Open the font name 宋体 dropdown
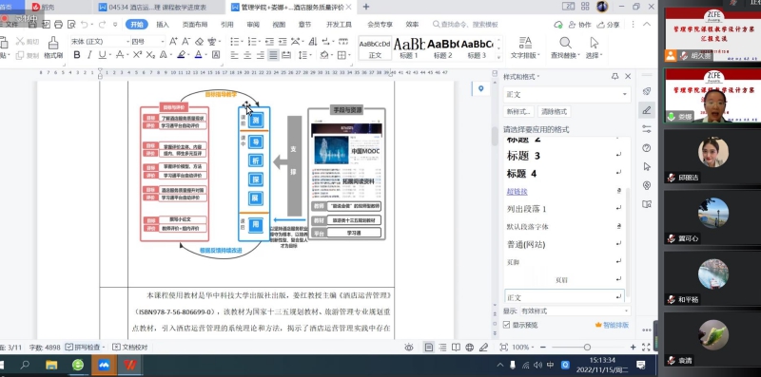This screenshot has height=377, width=761. point(99,42)
